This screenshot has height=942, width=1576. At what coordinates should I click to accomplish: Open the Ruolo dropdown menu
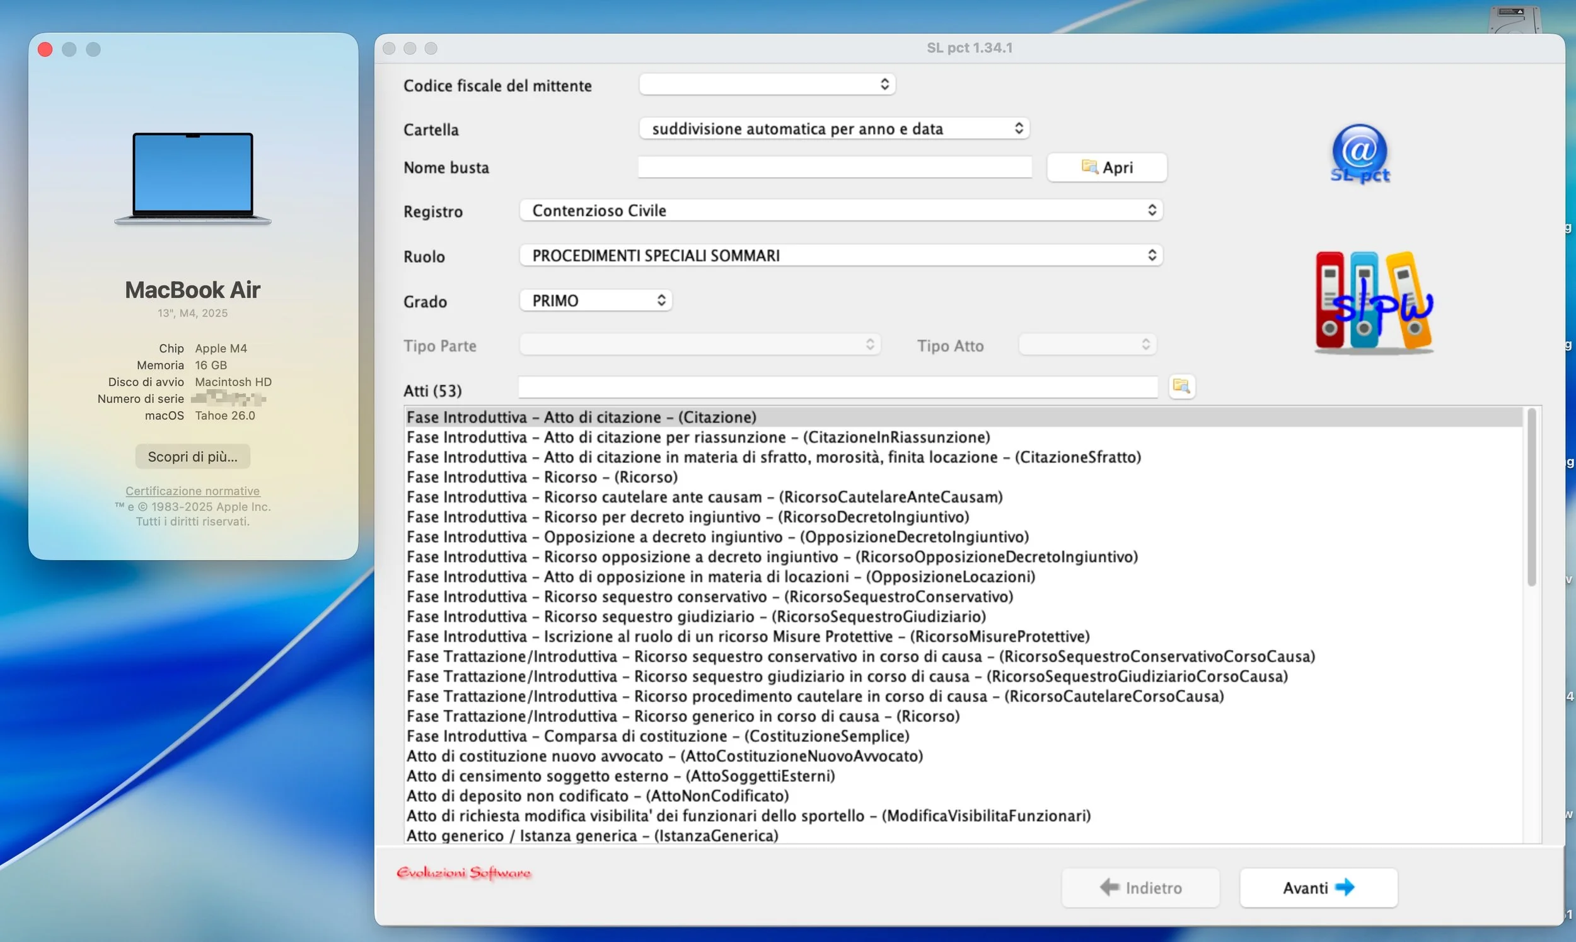click(x=841, y=256)
